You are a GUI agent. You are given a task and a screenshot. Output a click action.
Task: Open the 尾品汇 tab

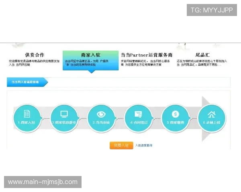[202, 55]
